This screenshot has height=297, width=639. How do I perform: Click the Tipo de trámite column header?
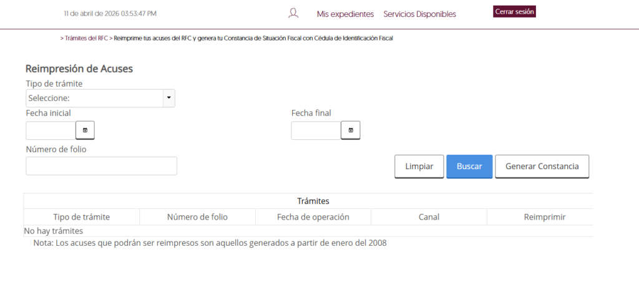pos(82,217)
